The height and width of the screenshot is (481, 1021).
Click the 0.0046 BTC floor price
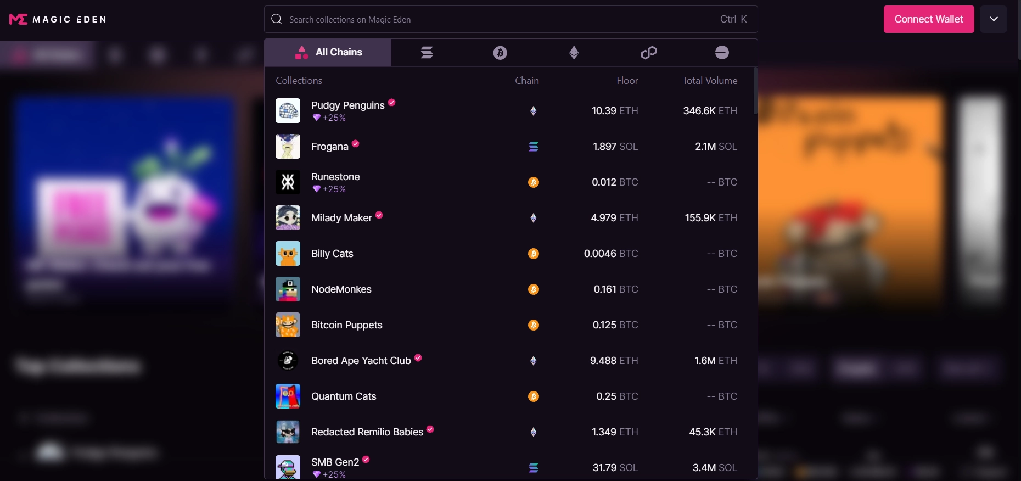pyautogui.click(x=611, y=254)
